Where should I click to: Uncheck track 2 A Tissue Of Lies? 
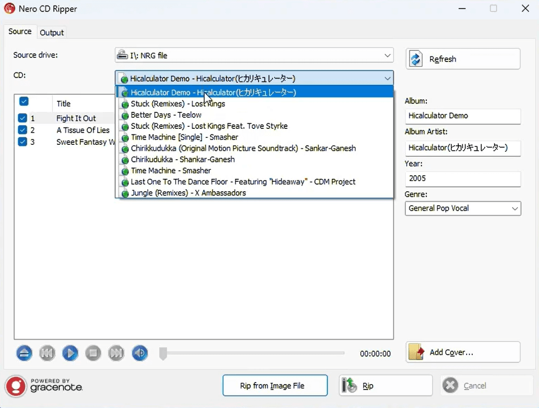click(22, 130)
